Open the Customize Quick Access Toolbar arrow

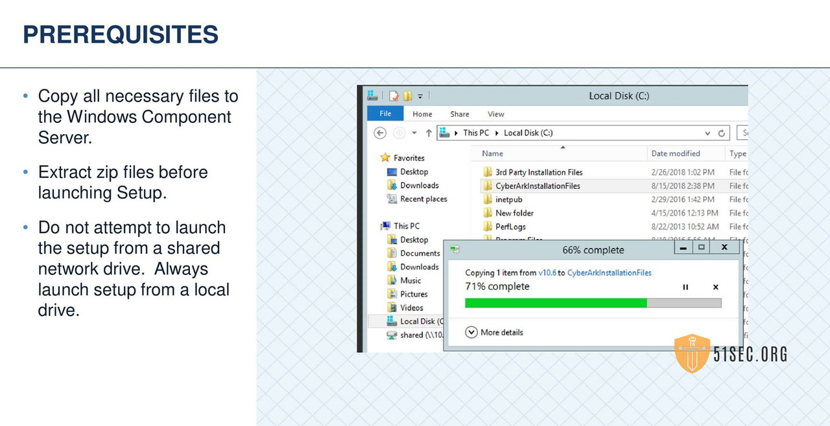pyautogui.click(x=420, y=96)
